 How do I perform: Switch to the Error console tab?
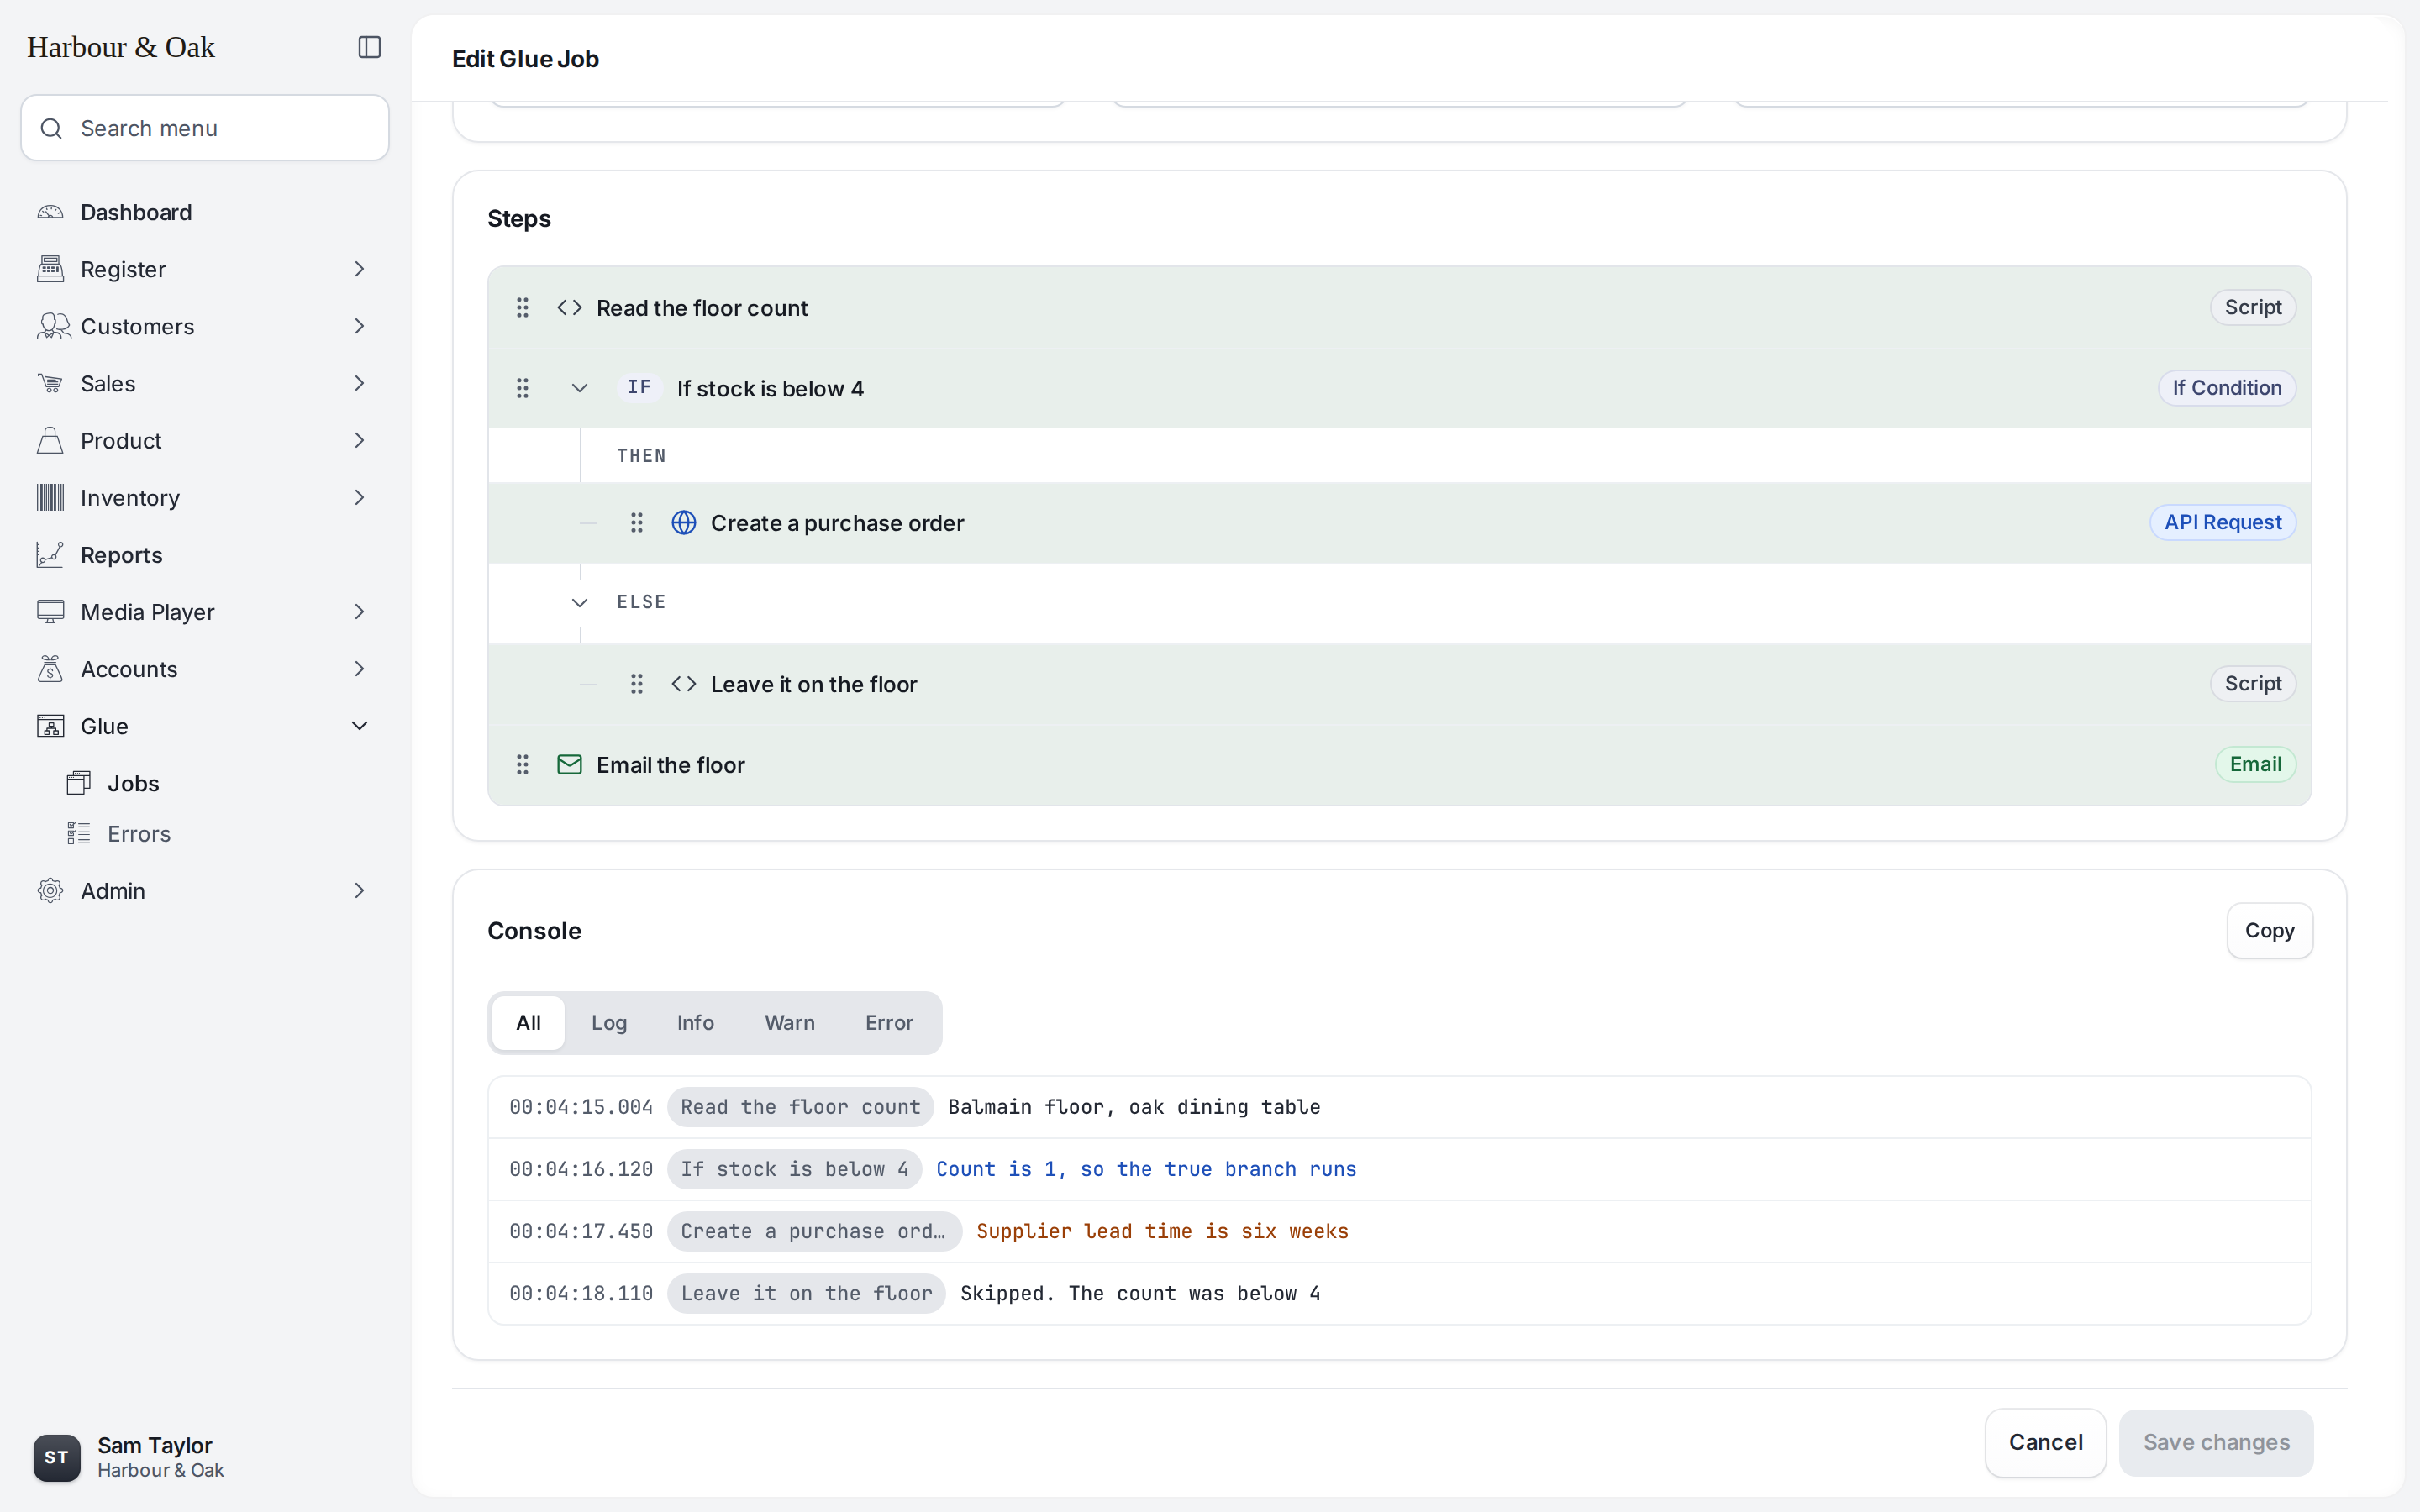point(889,1023)
